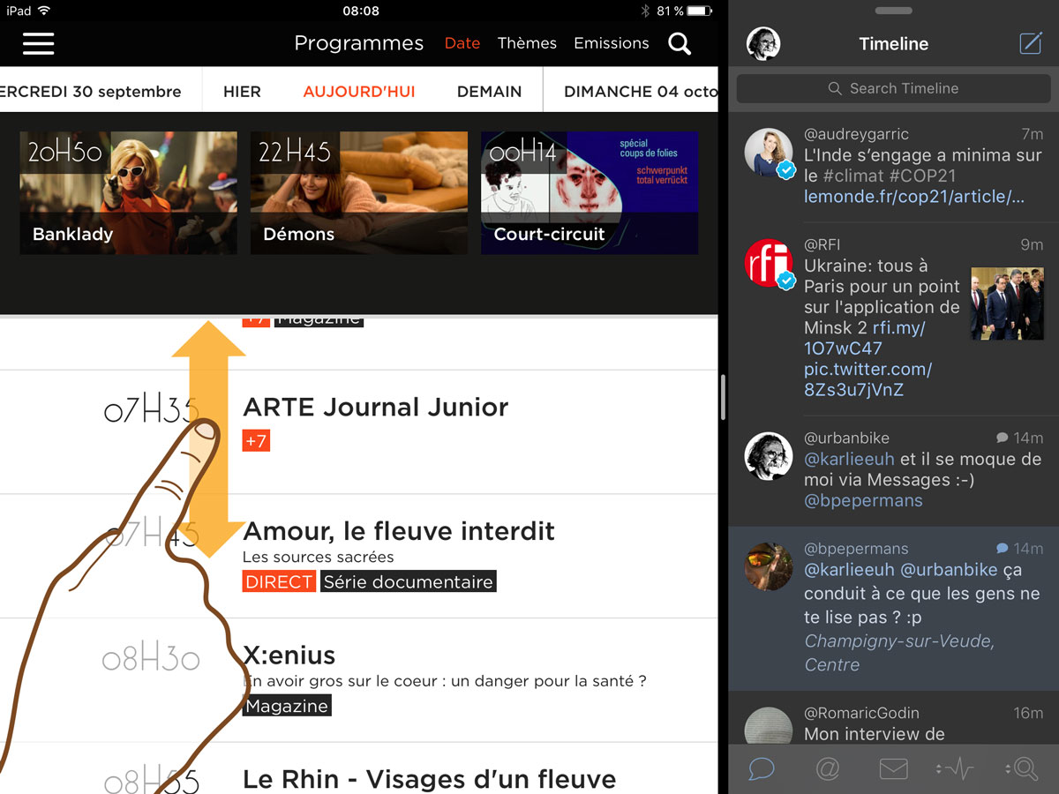Tap the Timeline title
Screen dimensions: 1059x794
(893, 43)
